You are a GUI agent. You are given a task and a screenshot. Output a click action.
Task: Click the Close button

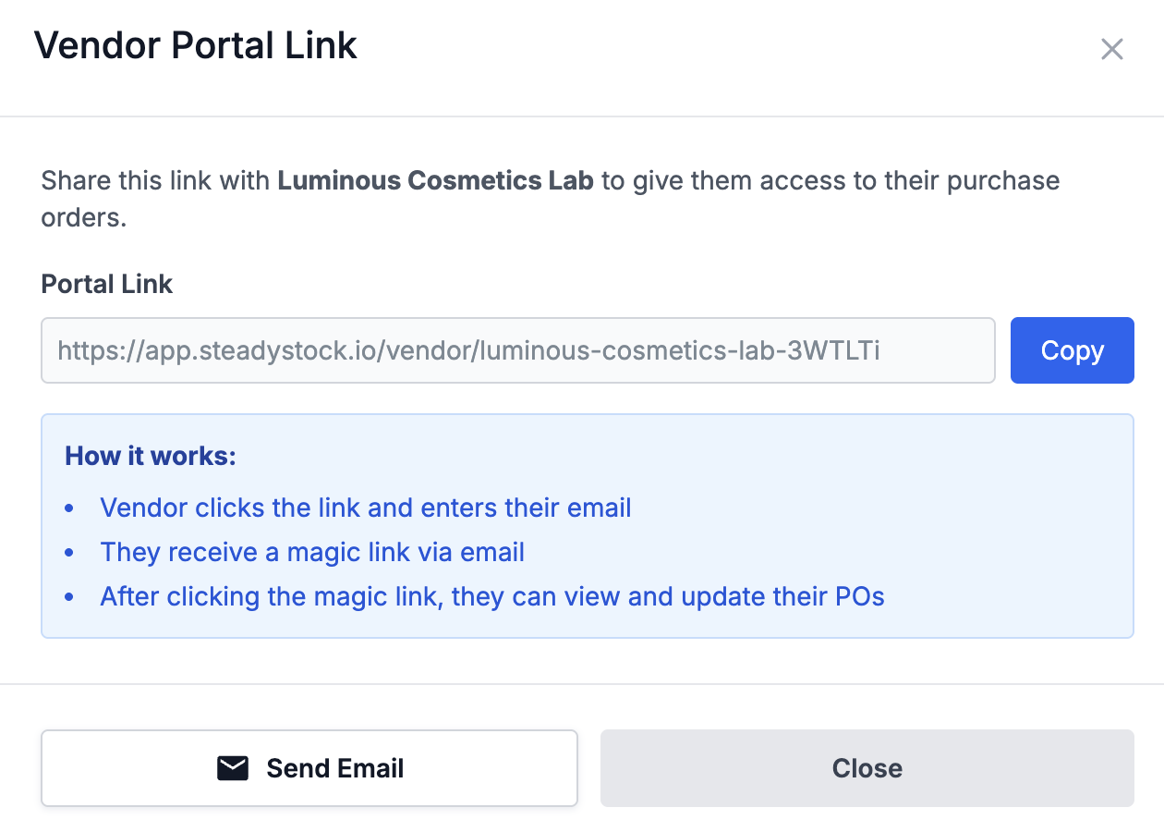(867, 767)
